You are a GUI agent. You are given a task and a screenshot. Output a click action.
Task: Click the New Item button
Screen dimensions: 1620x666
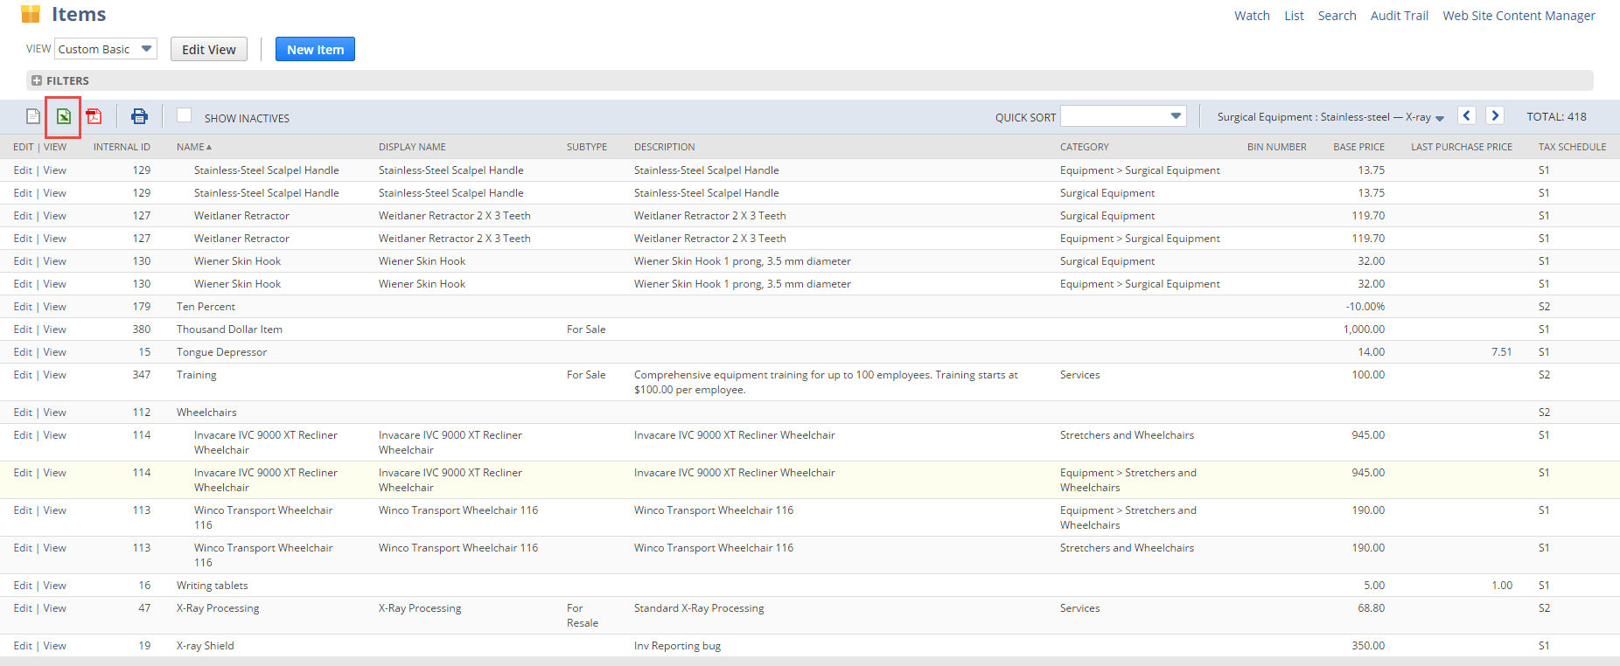(x=315, y=49)
